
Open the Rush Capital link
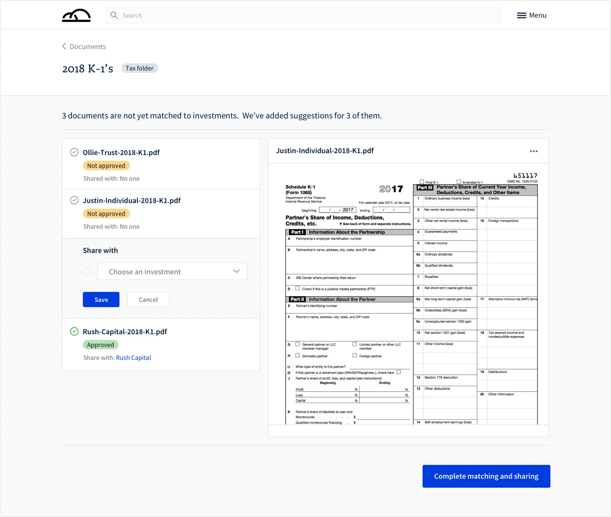[133, 357]
